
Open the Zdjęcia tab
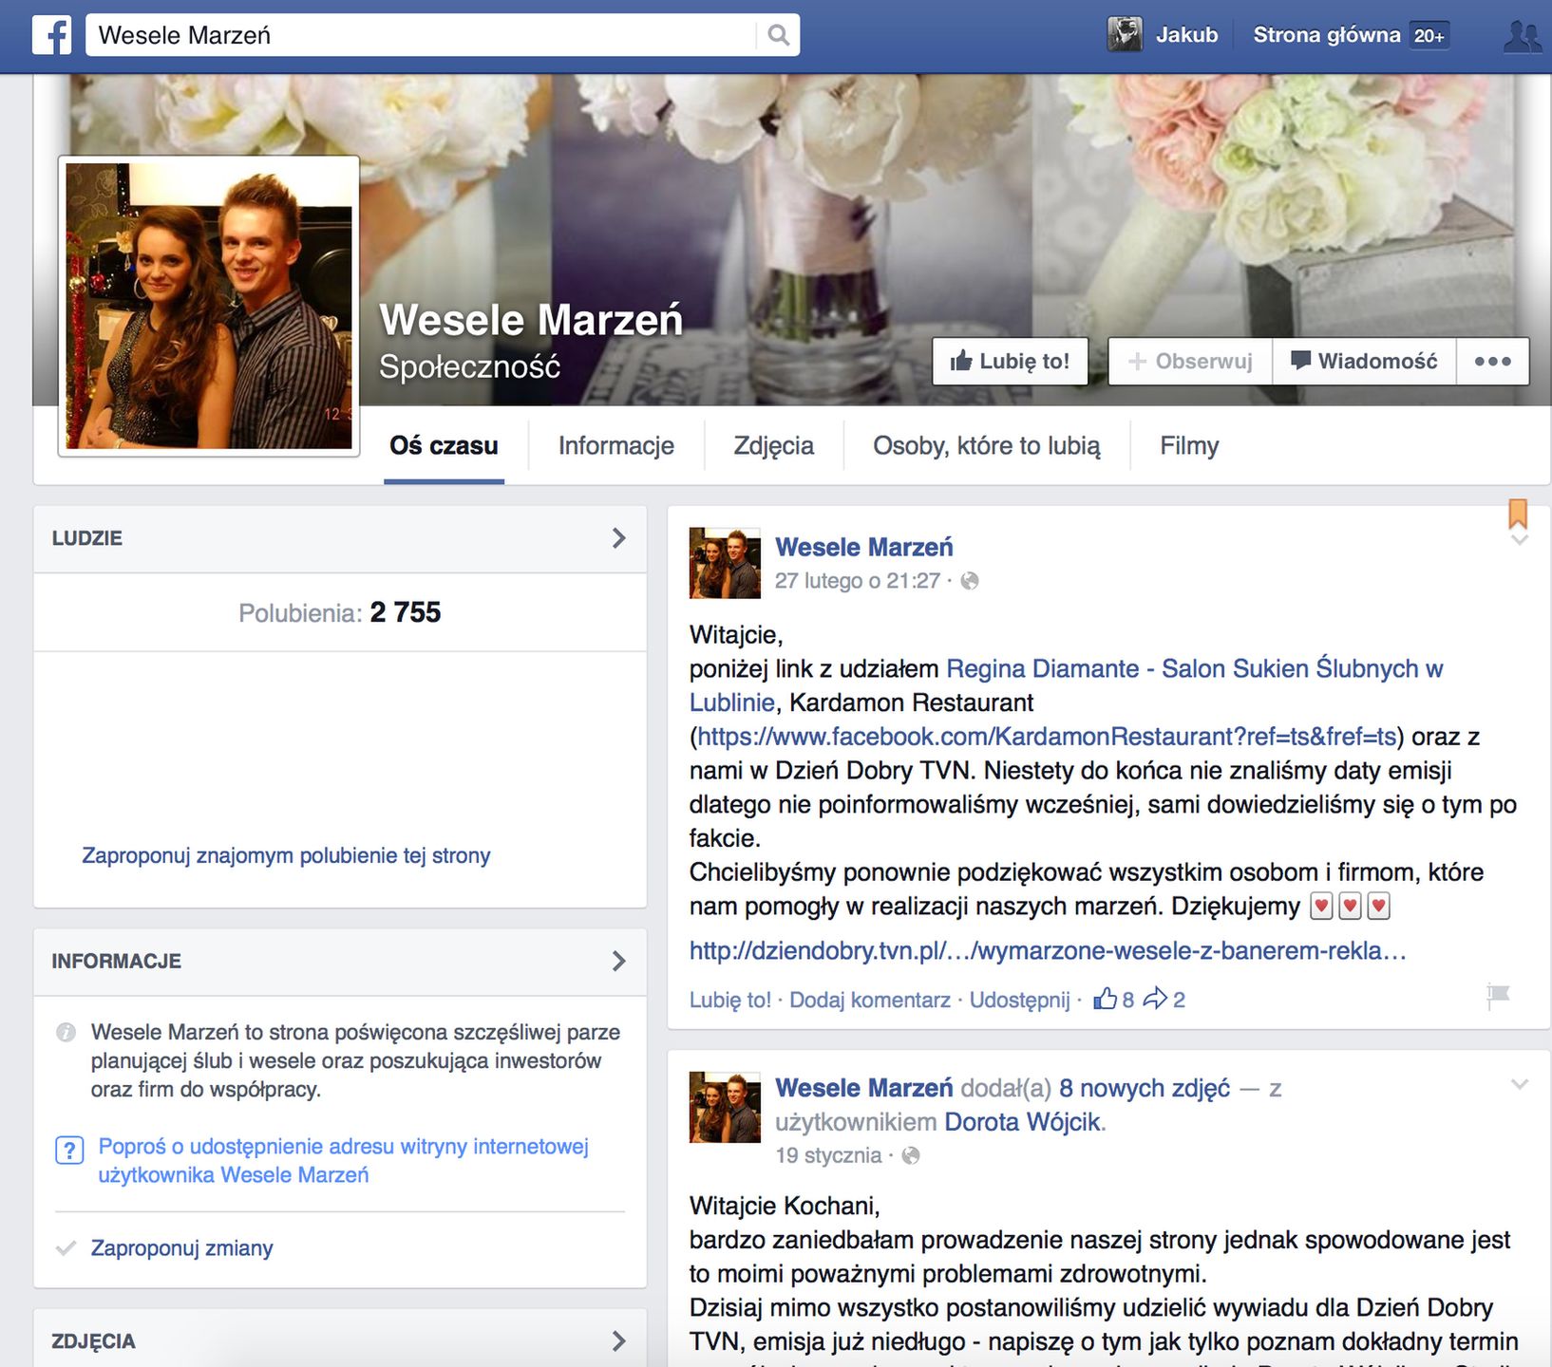[774, 446]
